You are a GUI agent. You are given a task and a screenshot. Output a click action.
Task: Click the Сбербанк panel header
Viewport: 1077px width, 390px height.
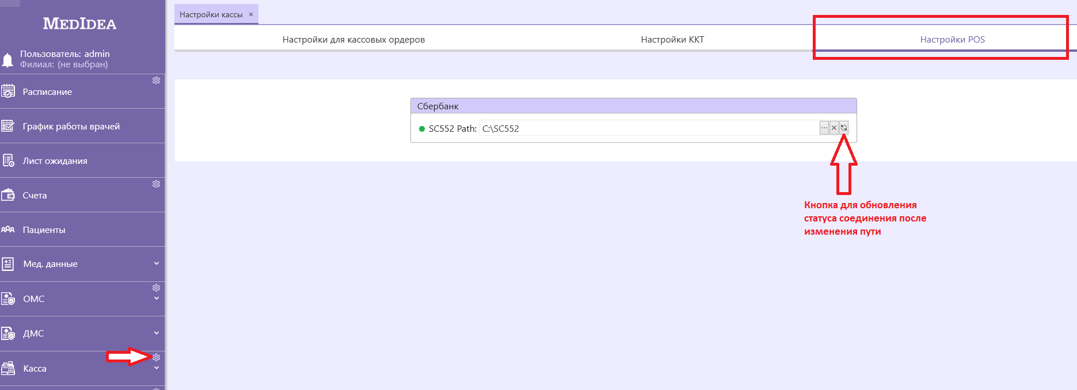pos(633,106)
